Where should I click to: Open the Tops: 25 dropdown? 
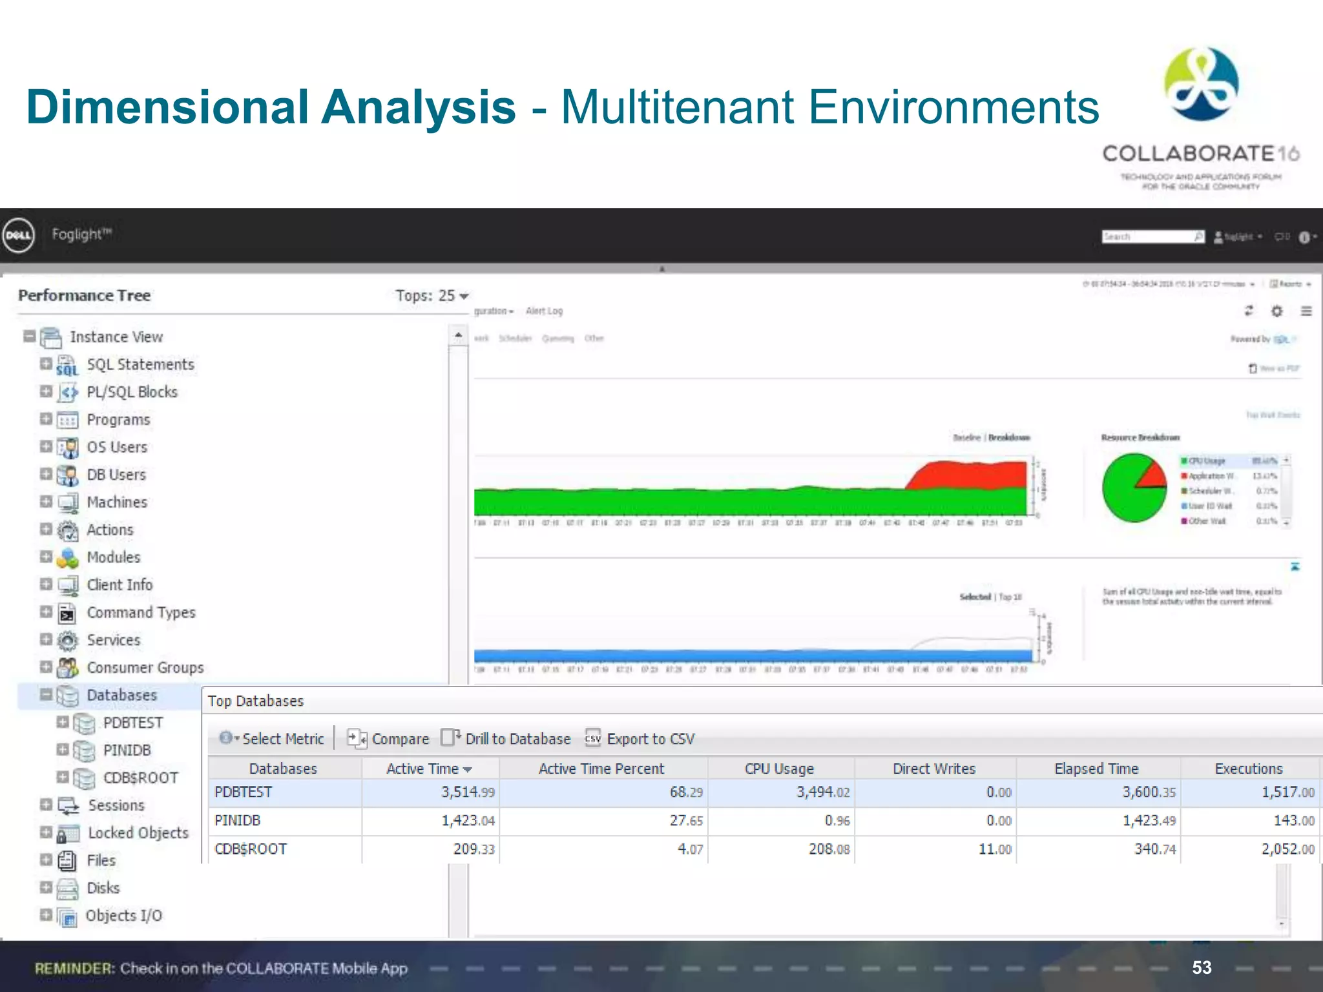tap(432, 296)
